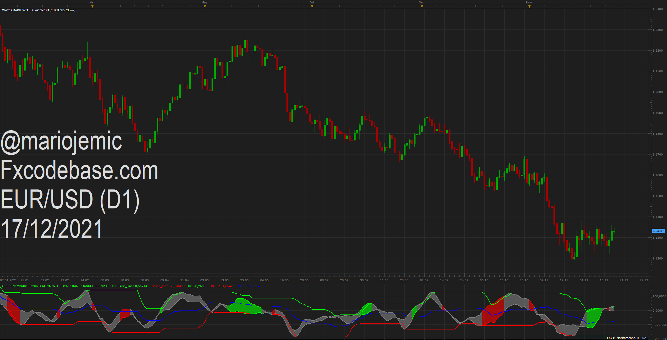The image size is (667, 340).
Task: Click the -100,0000 indicator axis label
Action: click(x=660, y=325)
